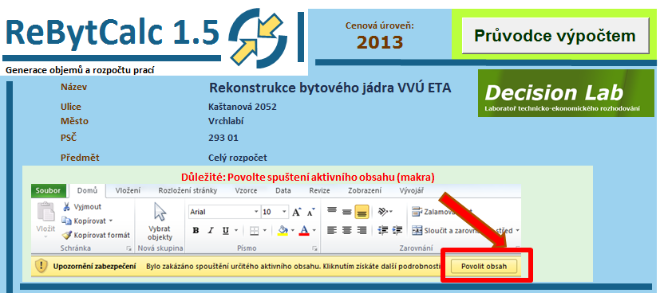Increase font size with large A icon
The width and height of the screenshot is (660, 293).
point(297,212)
